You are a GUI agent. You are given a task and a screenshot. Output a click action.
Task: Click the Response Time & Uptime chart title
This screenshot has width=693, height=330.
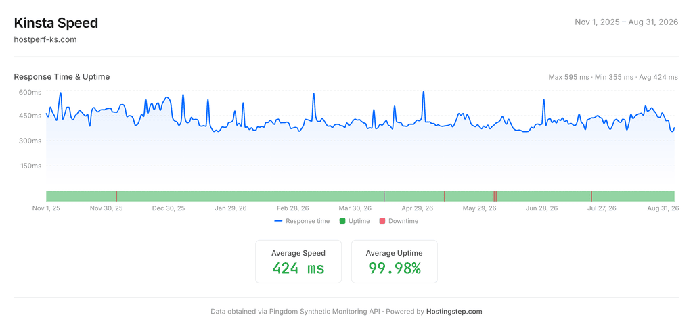coord(62,77)
